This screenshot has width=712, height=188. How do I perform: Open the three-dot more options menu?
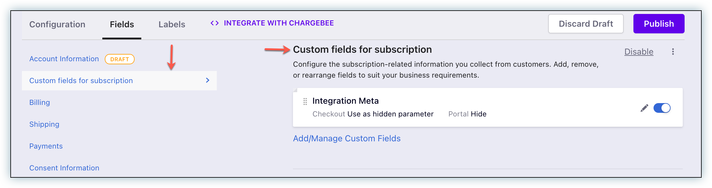673,52
